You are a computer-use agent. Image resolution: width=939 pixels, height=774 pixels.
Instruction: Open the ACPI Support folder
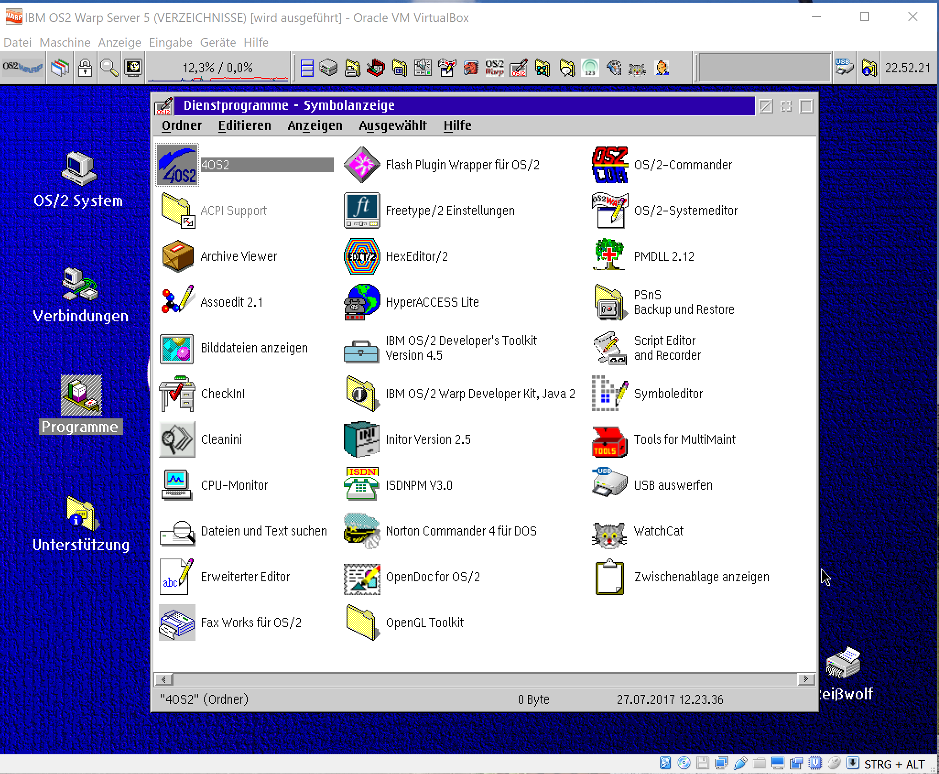click(178, 211)
